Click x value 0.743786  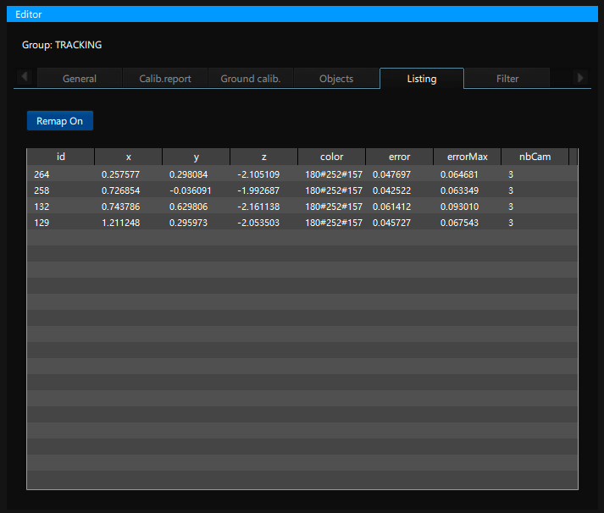point(120,207)
